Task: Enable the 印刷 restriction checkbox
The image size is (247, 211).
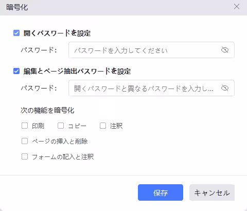Action: coord(25,126)
